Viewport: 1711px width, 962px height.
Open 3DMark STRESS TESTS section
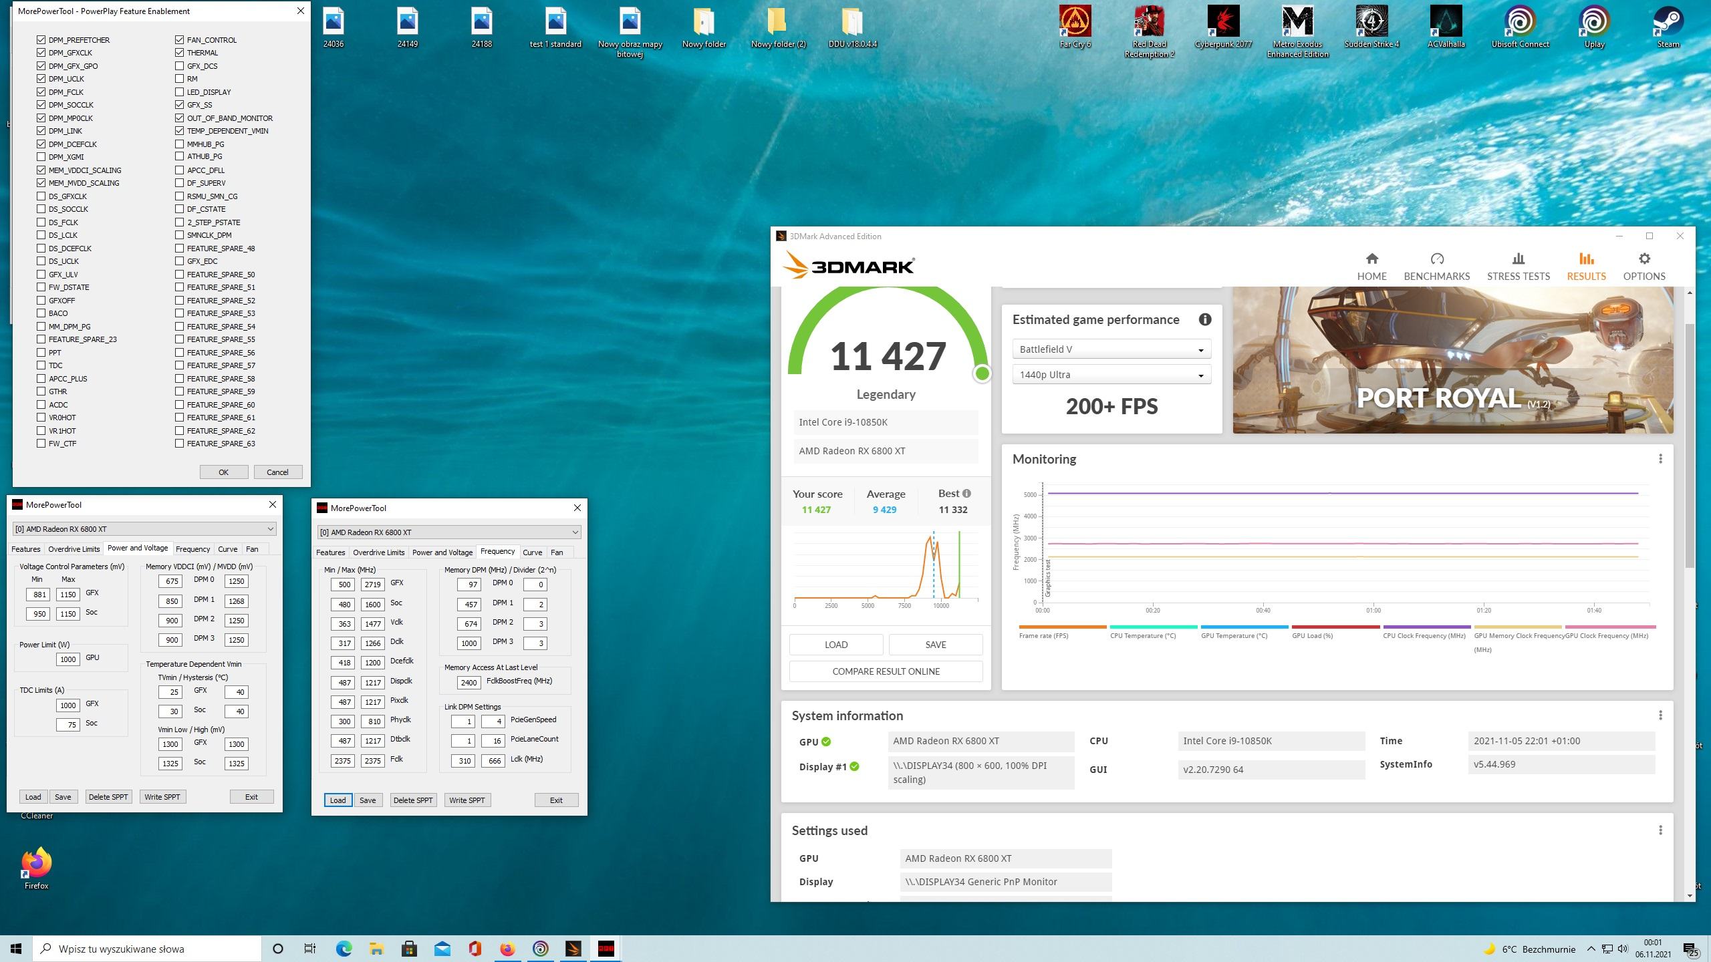tap(1518, 266)
